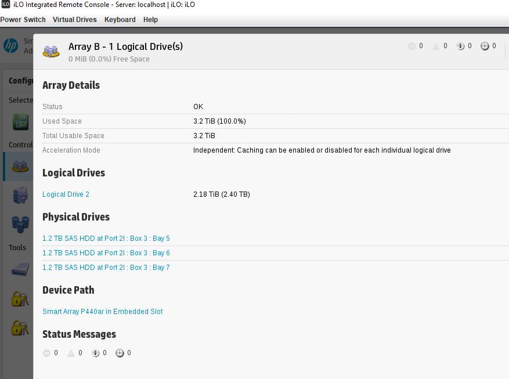Viewport: 509px width, 379px height.
Task: Click the 'Acceleration Mode' label
Action: pyautogui.click(x=71, y=150)
